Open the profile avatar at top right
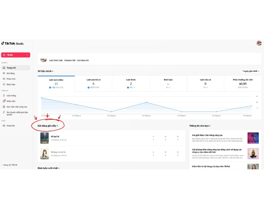Viewport: 264px width, 214px height. (259, 43)
